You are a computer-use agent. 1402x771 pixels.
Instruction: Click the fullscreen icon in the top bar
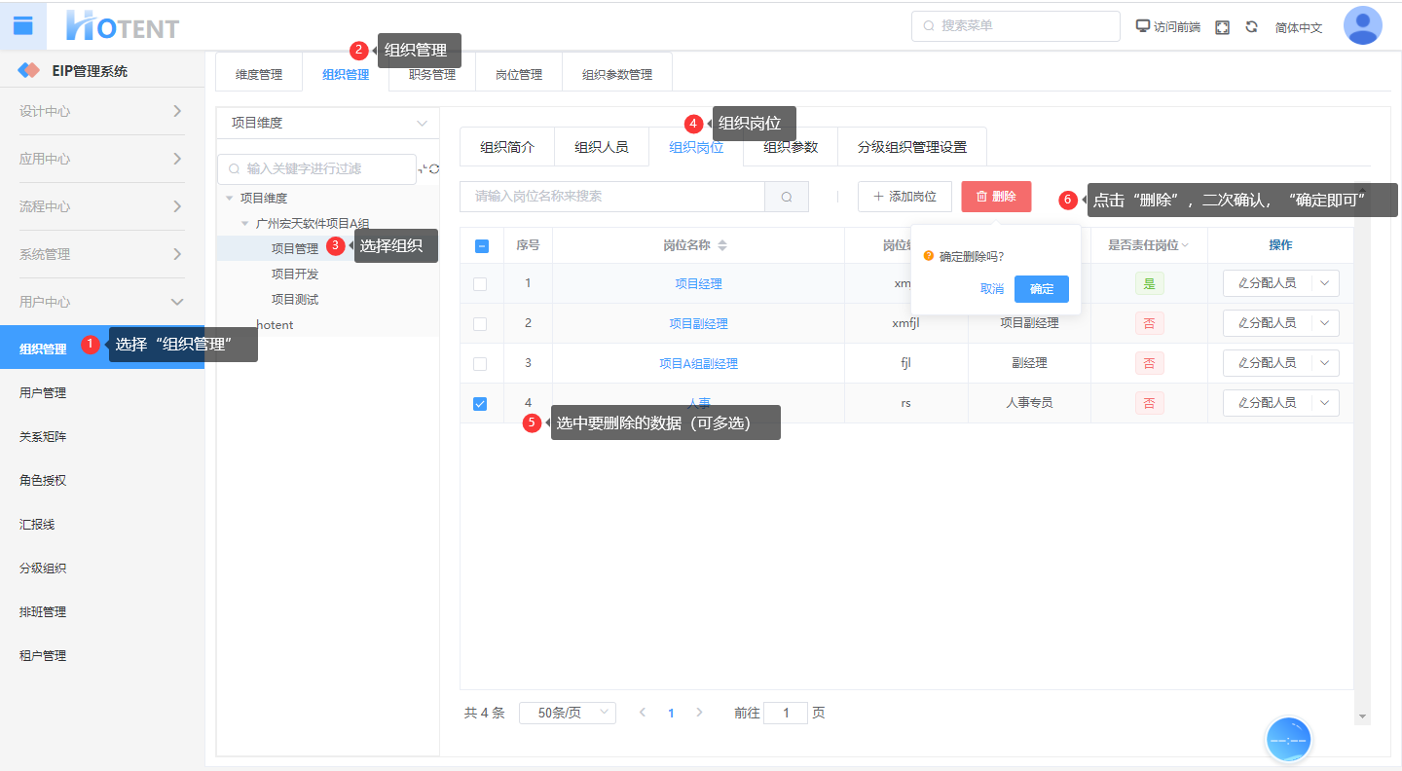[x=1222, y=27]
